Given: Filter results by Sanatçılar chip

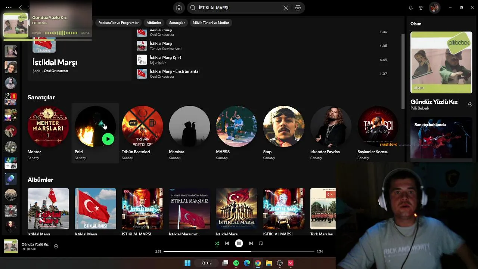Looking at the screenshot, I should coord(177,23).
